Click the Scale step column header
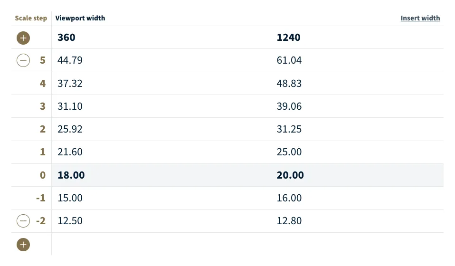 click(31, 18)
